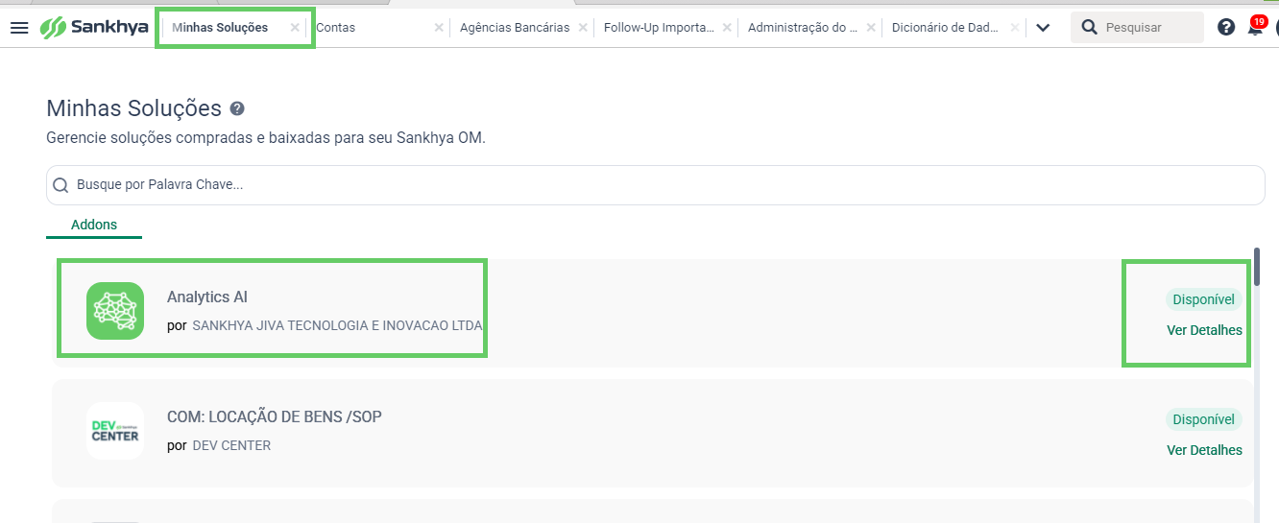1279x523 pixels.
Task: Close the Minhas Soluções tab
Action: click(x=295, y=28)
